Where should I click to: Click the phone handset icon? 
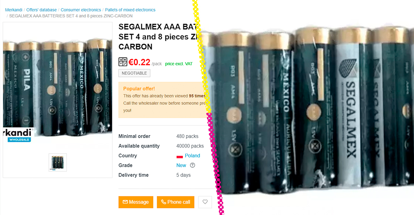pos(163,202)
